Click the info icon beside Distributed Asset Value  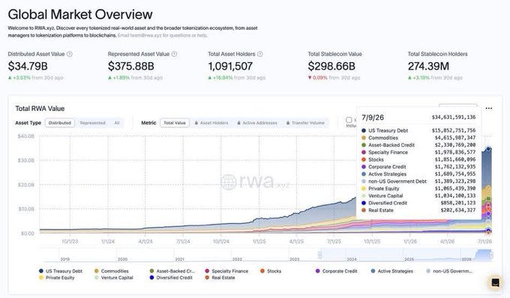70,54
